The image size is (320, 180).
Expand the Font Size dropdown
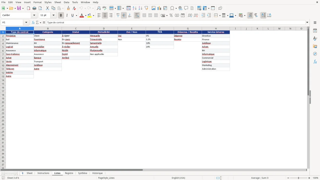click(x=53, y=15)
